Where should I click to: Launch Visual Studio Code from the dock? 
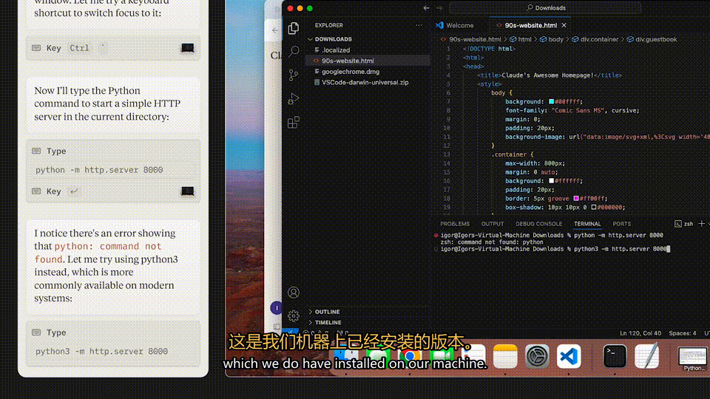tap(569, 356)
